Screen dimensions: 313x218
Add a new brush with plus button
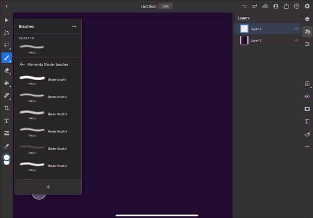pyautogui.click(x=48, y=187)
